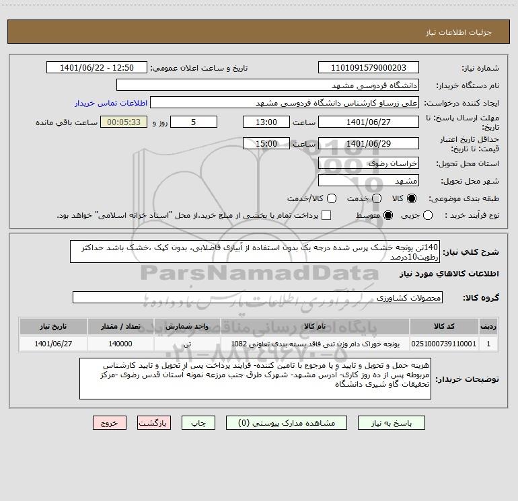Select the کالا/خدمت radio button

[332, 198]
